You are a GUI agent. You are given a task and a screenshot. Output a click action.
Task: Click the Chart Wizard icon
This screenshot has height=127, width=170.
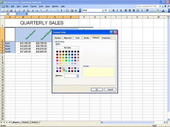click(72, 11)
